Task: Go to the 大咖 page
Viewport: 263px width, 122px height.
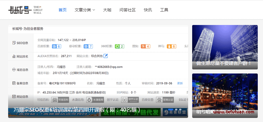Action: tap(107, 10)
